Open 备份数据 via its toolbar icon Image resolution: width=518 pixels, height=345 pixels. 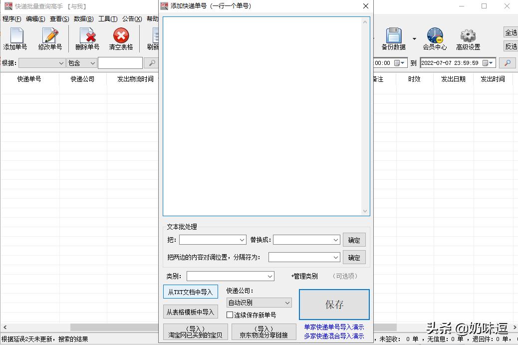pos(394,37)
